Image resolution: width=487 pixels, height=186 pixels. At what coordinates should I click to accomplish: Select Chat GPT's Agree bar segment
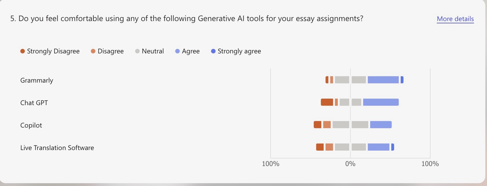381,102
